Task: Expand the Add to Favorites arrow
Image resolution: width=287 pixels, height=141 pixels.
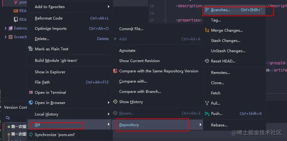Action: pos(109,7)
